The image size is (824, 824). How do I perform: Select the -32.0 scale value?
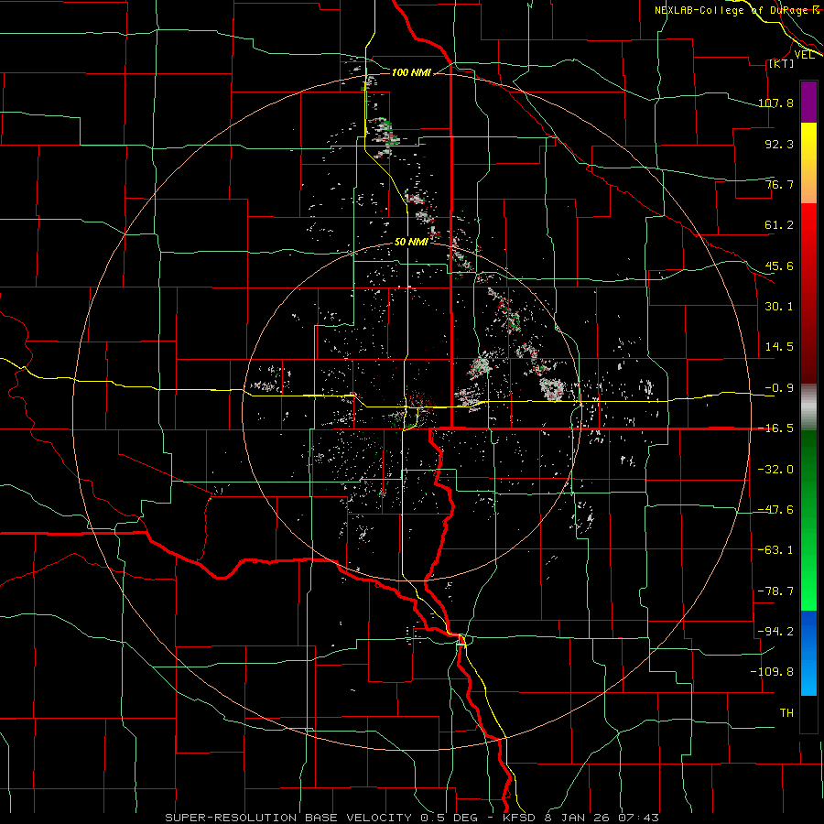click(x=775, y=469)
